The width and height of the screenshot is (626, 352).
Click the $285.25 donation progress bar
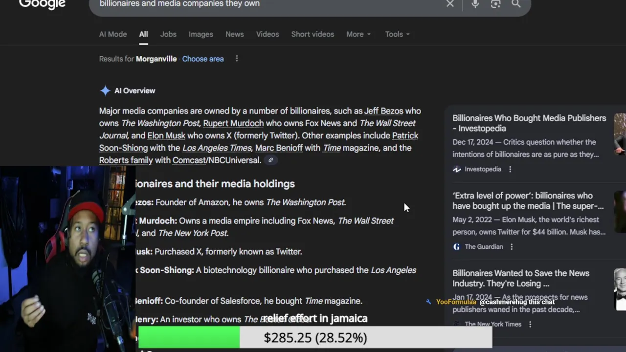click(315, 337)
